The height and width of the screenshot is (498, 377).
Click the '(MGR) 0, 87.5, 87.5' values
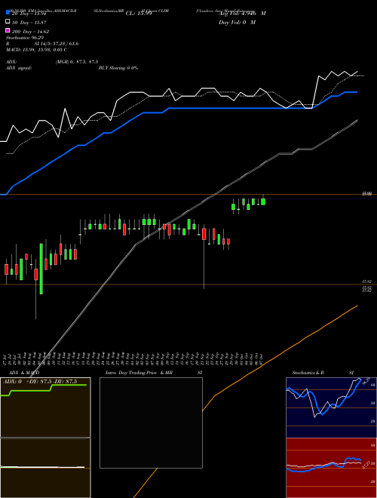(x=77, y=62)
